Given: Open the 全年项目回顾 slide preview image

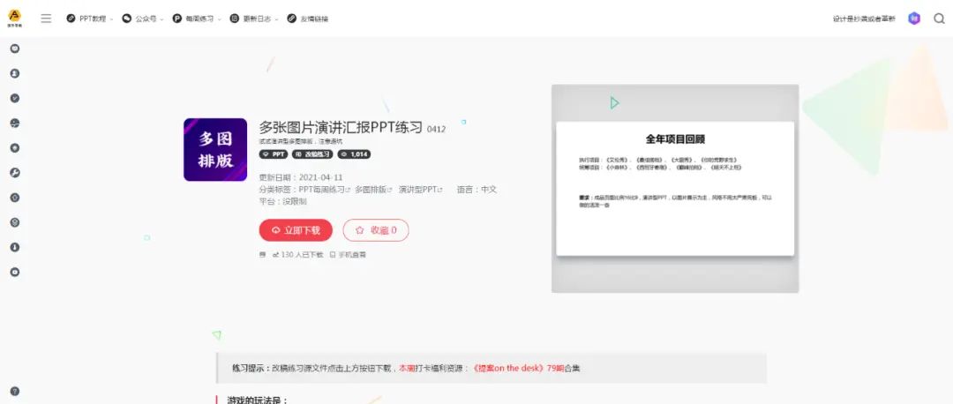Looking at the screenshot, I should [x=675, y=189].
